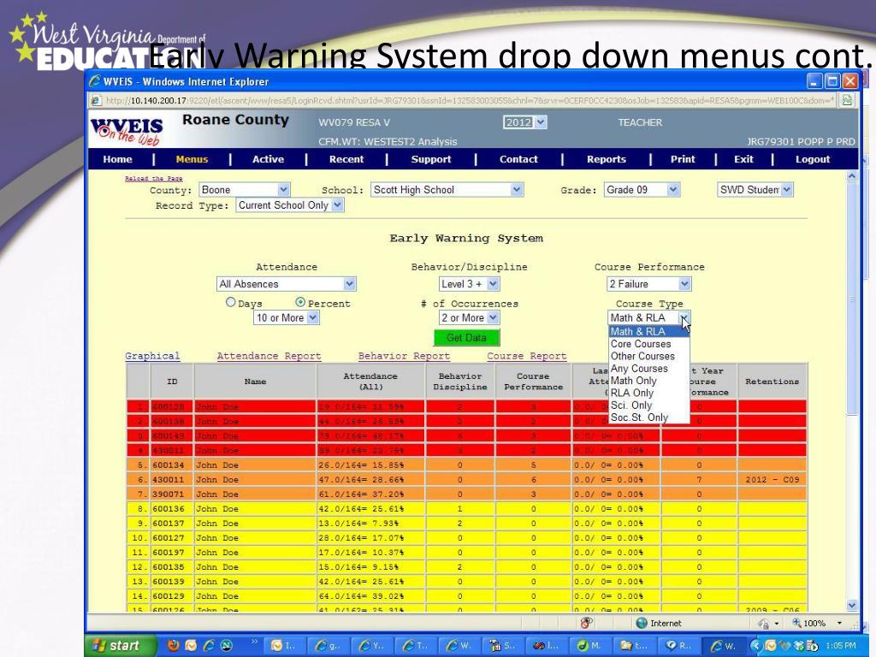Open Contact in navigation bar
Image resolution: width=876 pixels, height=657 pixels.
518,159
